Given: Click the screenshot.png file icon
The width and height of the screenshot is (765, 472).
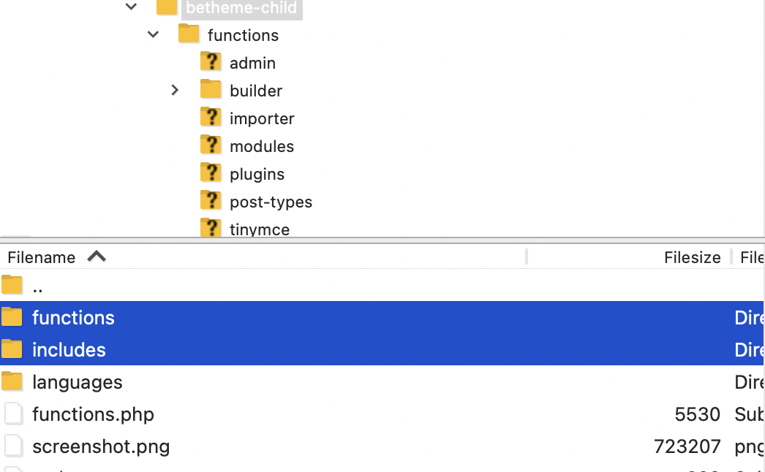Looking at the screenshot, I should click(x=13, y=446).
